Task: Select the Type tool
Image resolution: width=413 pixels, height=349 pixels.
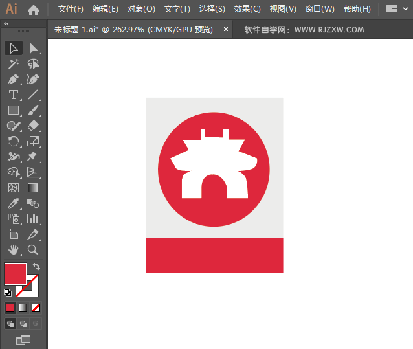Action: (x=14, y=95)
